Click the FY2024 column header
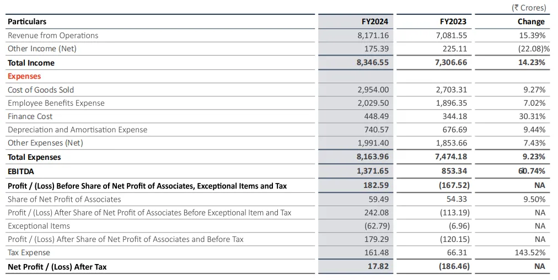558x280 pixels. tap(374, 21)
